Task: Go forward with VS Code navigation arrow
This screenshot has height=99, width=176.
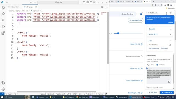Action: [x=35, y=2]
